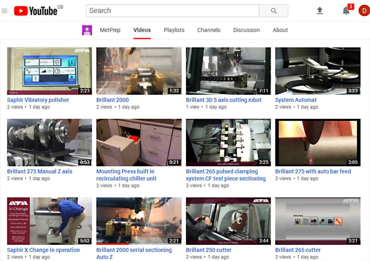Click the search magnifier button
This screenshot has height=261, width=370.
(274, 11)
